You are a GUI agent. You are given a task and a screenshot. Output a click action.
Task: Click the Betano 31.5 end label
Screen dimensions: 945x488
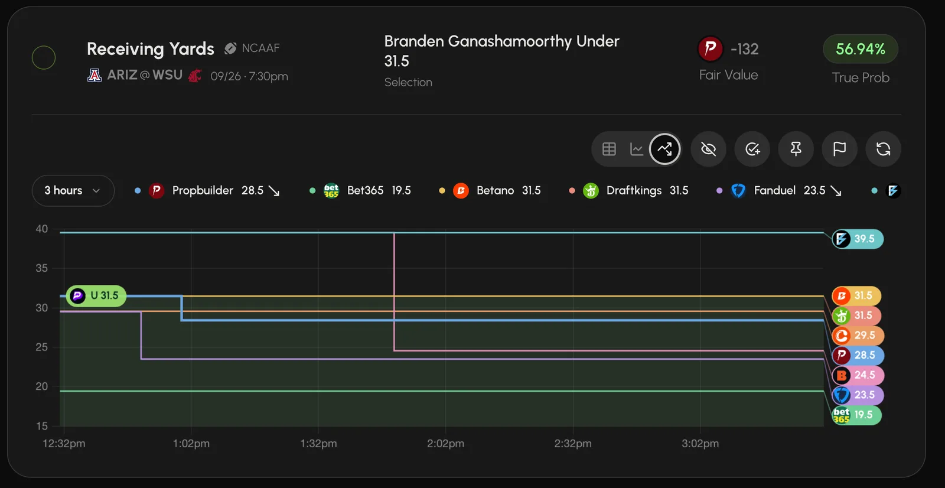tap(856, 295)
